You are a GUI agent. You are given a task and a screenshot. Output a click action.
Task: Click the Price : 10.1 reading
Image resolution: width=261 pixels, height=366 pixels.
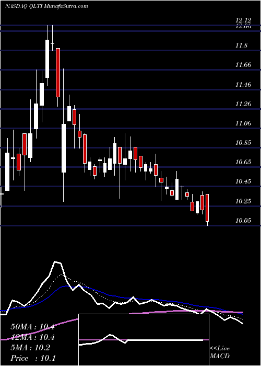point(33,358)
